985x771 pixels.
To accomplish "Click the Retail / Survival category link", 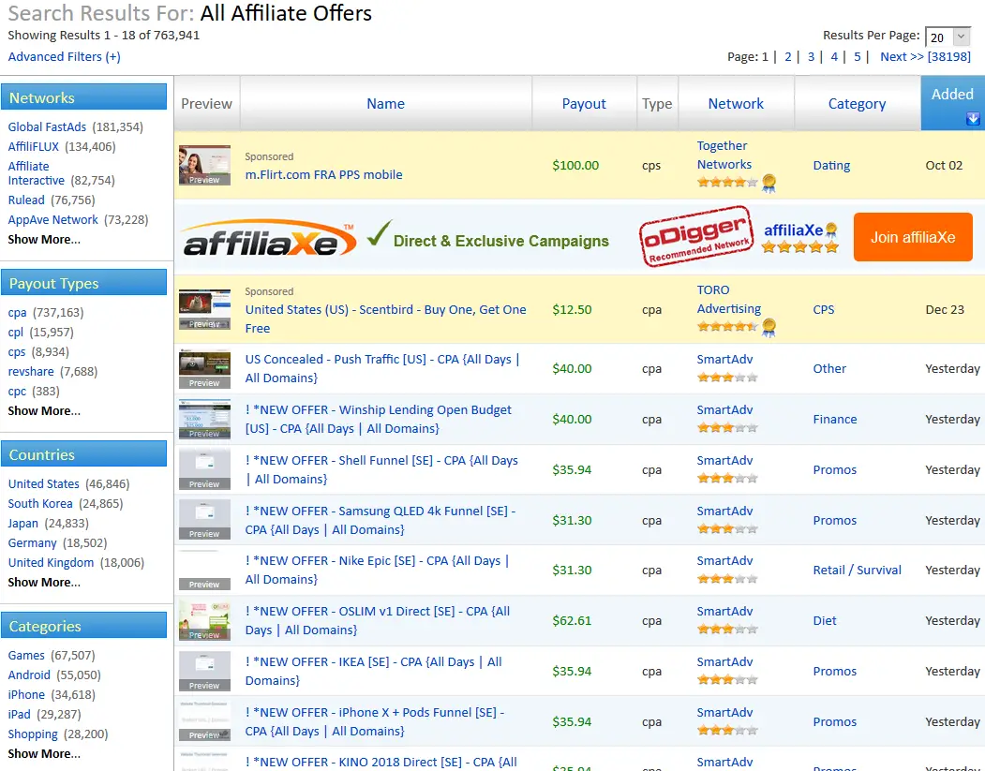I will (857, 571).
